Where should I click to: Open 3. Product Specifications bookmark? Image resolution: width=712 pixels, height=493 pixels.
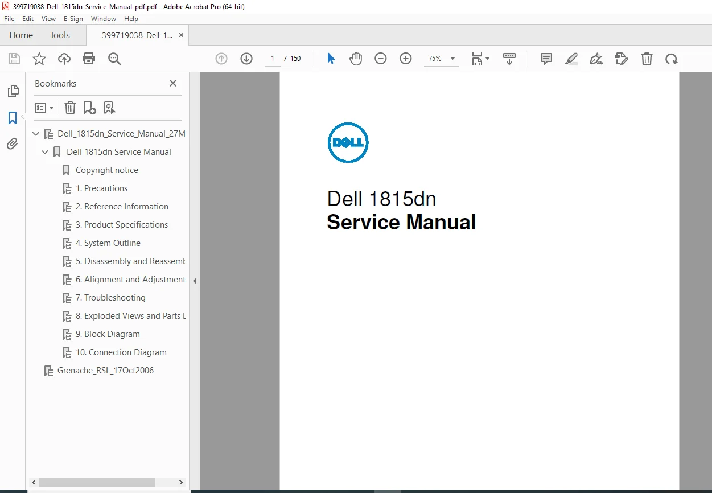coord(122,225)
